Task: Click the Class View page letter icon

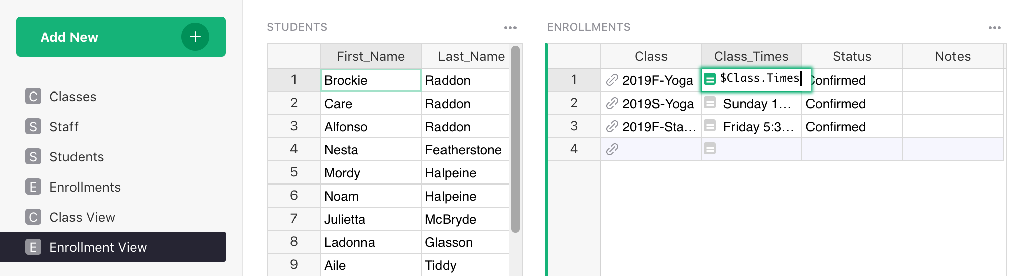Action: (x=33, y=217)
